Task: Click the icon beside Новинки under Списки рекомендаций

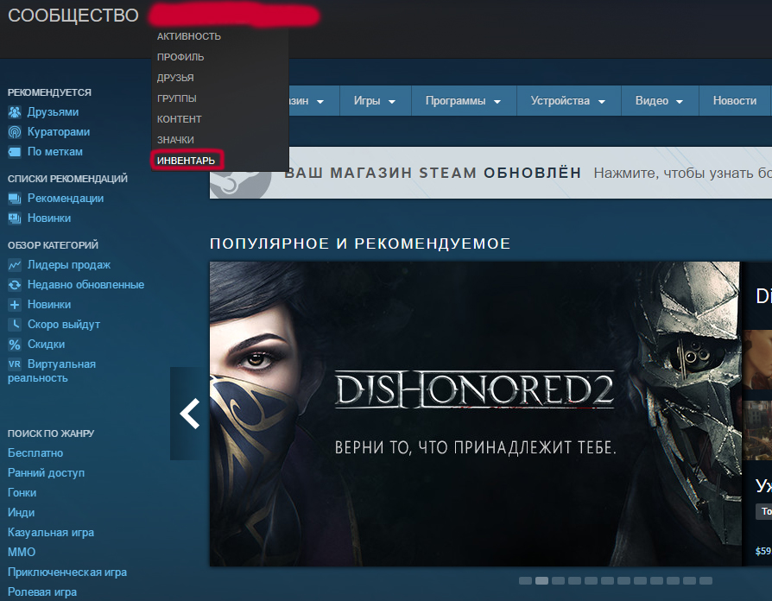Action: (15, 218)
